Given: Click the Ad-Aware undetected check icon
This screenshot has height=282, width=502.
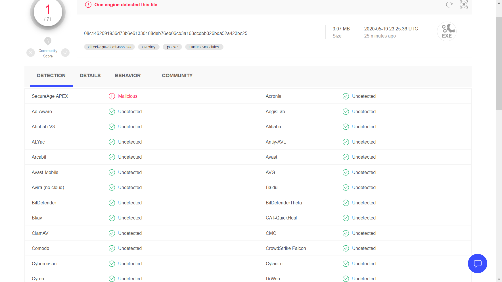Looking at the screenshot, I should coord(112,111).
